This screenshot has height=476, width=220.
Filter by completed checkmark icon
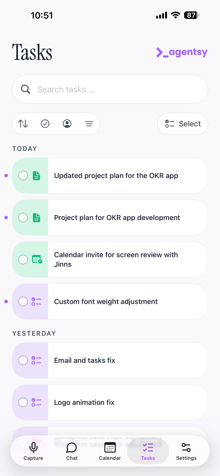click(x=45, y=124)
